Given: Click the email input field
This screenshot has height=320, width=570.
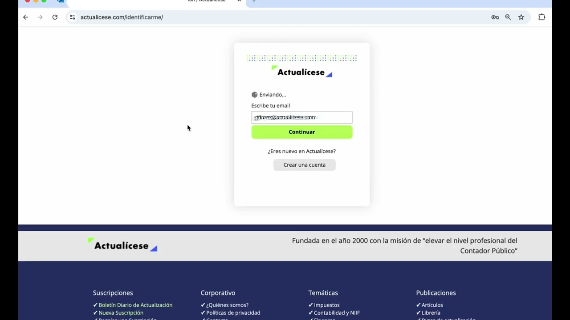Looking at the screenshot, I should [301, 117].
